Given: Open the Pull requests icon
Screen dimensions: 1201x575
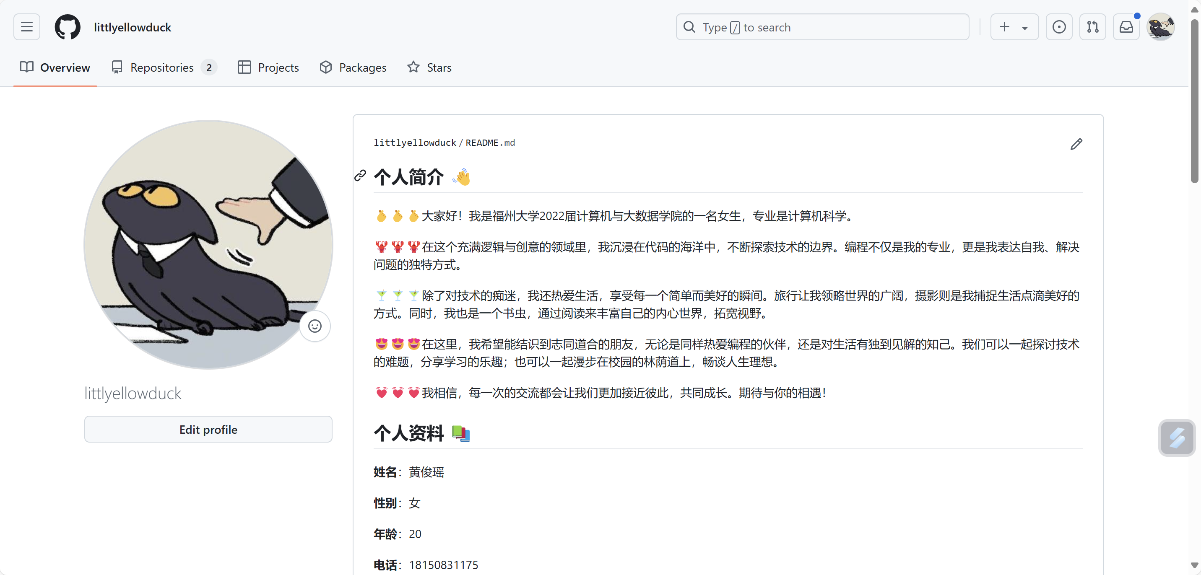Looking at the screenshot, I should 1092,27.
